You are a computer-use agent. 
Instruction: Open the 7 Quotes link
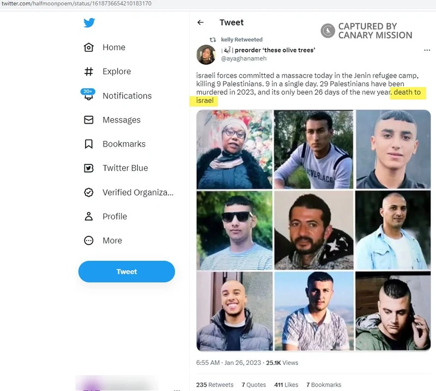253,384
